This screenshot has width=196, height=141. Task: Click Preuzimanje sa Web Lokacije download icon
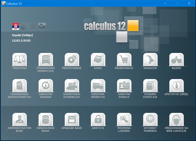click(176, 119)
